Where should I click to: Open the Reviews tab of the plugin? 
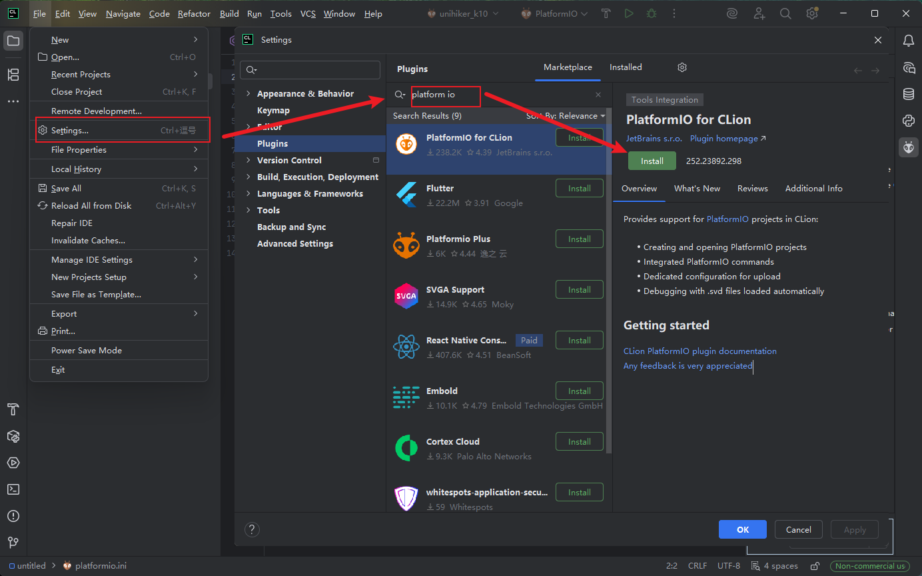click(752, 189)
